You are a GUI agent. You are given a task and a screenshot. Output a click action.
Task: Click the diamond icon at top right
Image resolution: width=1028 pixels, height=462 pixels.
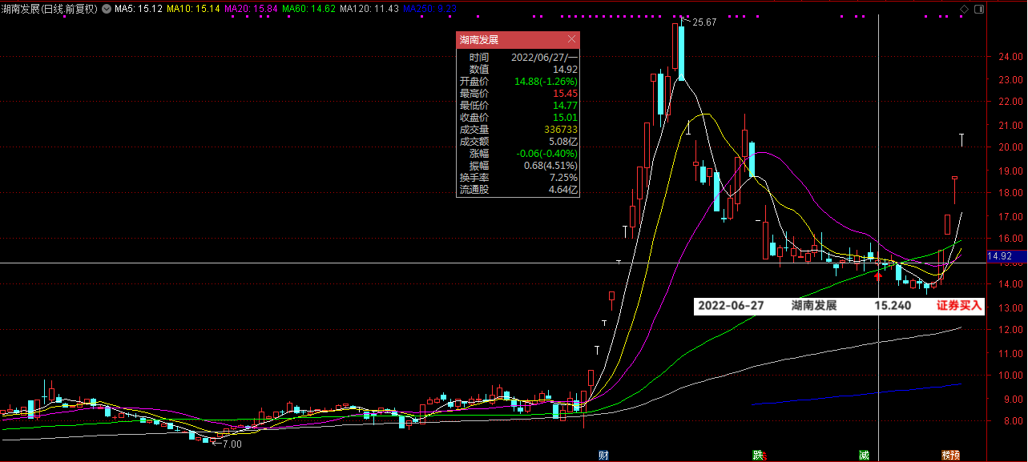tap(964, 9)
